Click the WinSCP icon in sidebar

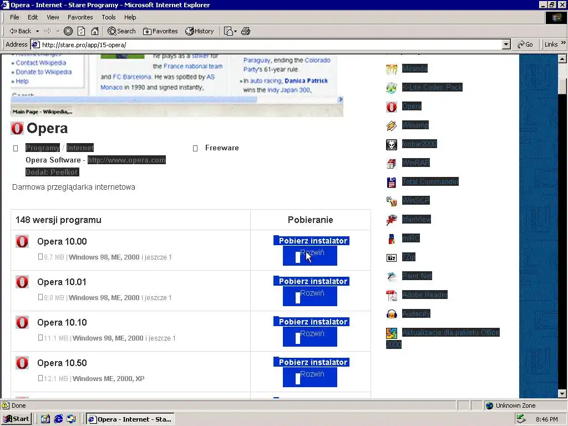click(x=392, y=201)
